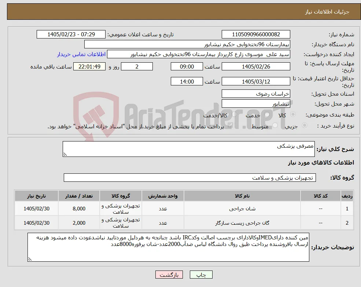This screenshot has width=361, height=287.
Task: Click the item name گان جراحی زیست سازگار
Action: [242, 223]
